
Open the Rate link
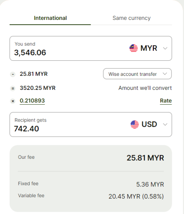click(x=166, y=101)
